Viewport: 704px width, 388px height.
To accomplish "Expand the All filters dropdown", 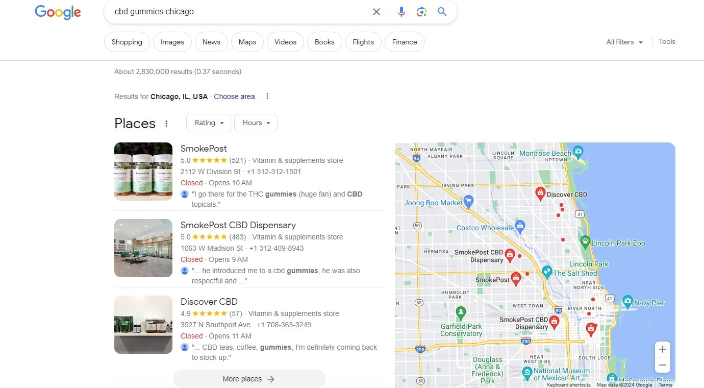I will 624,42.
